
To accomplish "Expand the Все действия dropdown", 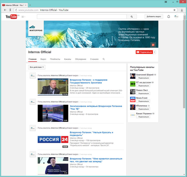I will point(37,67).
